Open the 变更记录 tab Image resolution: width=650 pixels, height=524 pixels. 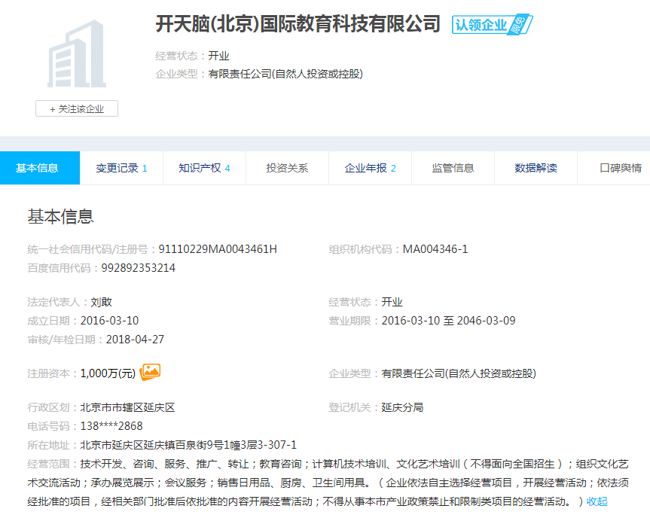[121, 168]
